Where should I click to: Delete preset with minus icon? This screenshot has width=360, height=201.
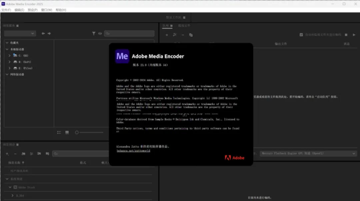tap(15, 154)
